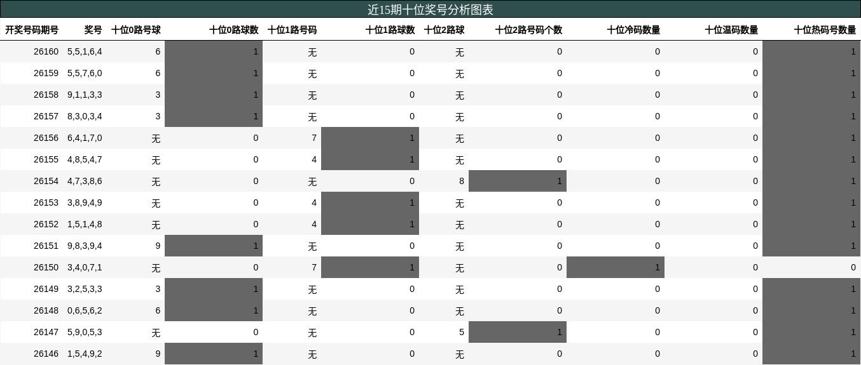
Task: Click the 开奖号码期号 column header
Action: pos(32,30)
